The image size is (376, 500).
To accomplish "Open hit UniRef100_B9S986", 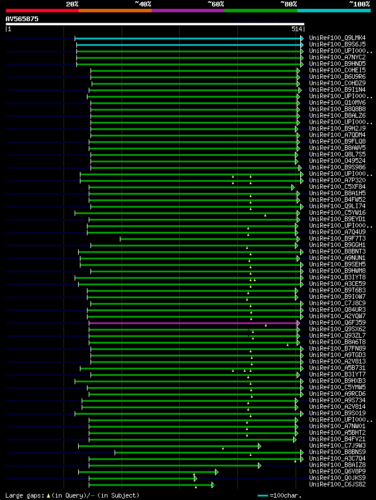I will tap(337, 168).
